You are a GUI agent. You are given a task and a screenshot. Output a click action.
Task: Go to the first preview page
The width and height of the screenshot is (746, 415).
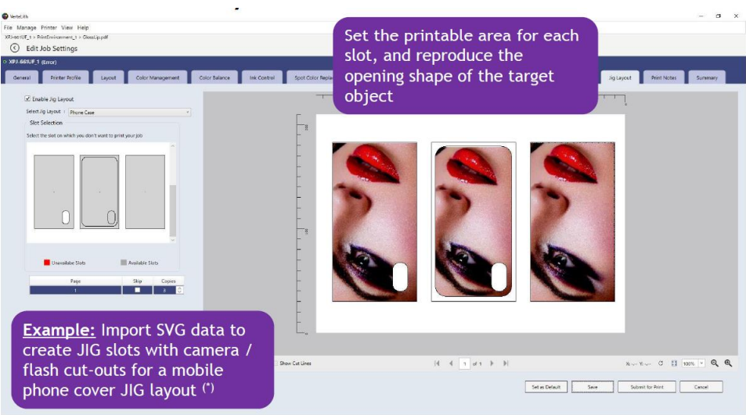(x=437, y=363)
